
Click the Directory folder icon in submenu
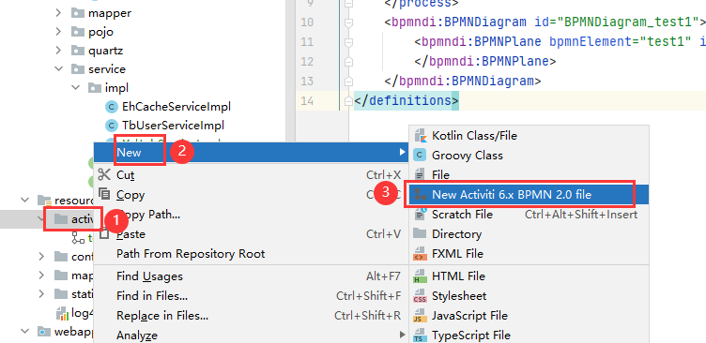420,233
